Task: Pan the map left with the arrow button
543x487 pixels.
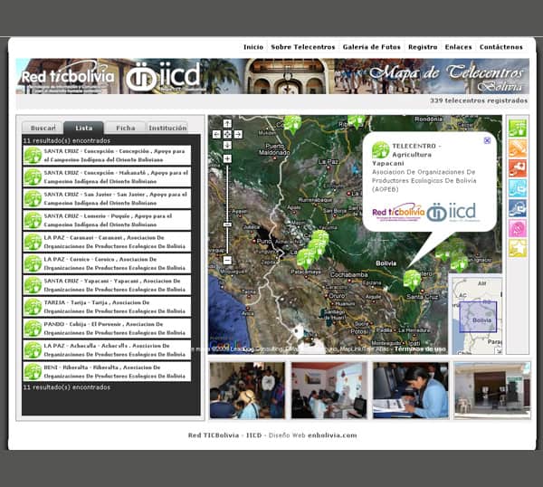Action: (216, 134)
